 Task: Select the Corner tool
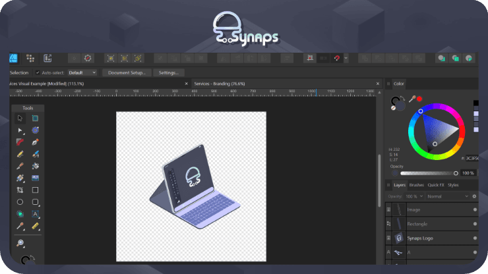point(20,142)
